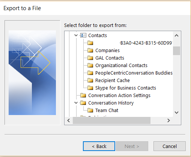This screenshot has height=157, width=191.
Task: Click the vertical scrollbar down arrow
Action: [x=176, y=112]
